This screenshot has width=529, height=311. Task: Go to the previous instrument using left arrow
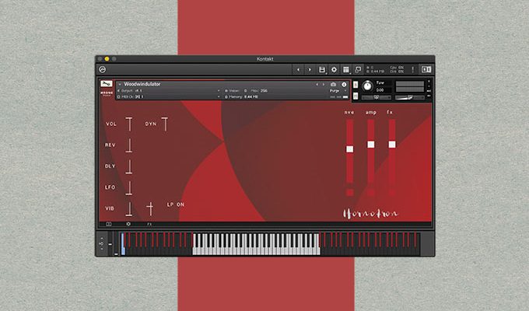316,84
